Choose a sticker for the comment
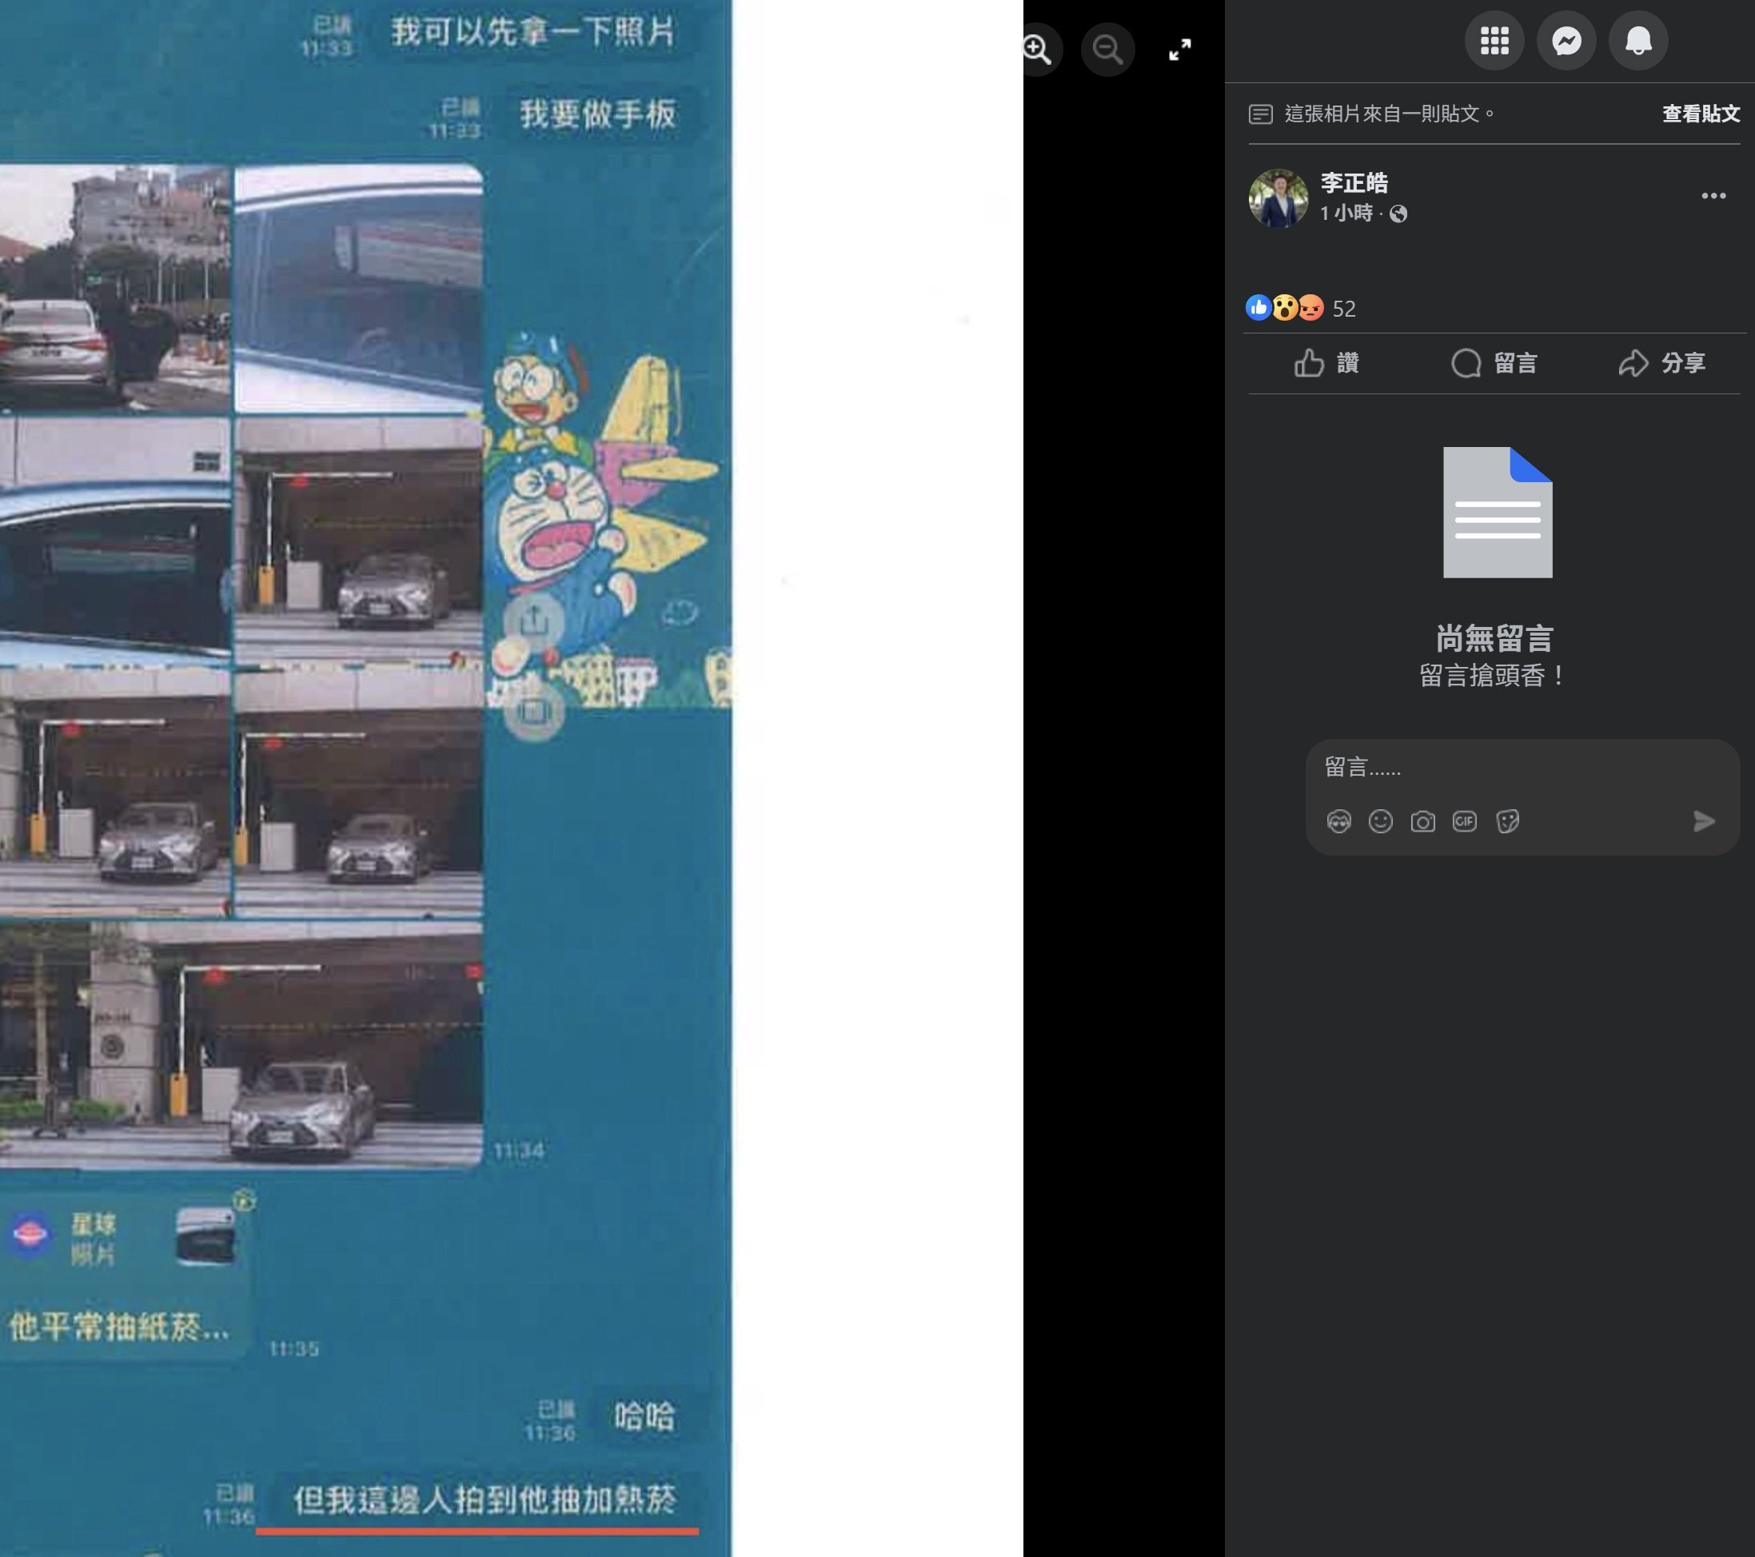The image size is (1755, 1557). click(x=1507, y=822)
